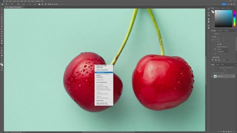Click the foreground color swatch in toolbar
237x133 pixels.
click(x=1, y=64)
